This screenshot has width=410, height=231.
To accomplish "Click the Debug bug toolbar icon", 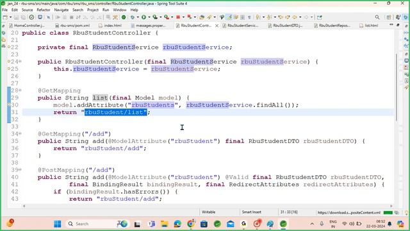I will [x=133, y=17].
